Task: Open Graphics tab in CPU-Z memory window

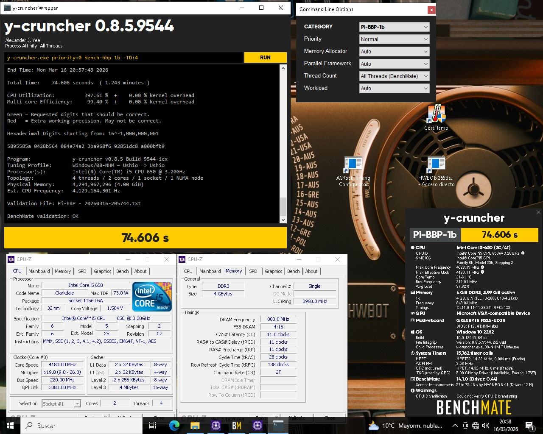Action: [274, 271]
